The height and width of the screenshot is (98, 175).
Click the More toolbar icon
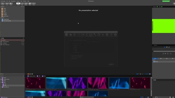34,4
